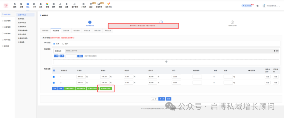
Task: Click the 下一步 next step button
Action: click(x=162, y=99)
